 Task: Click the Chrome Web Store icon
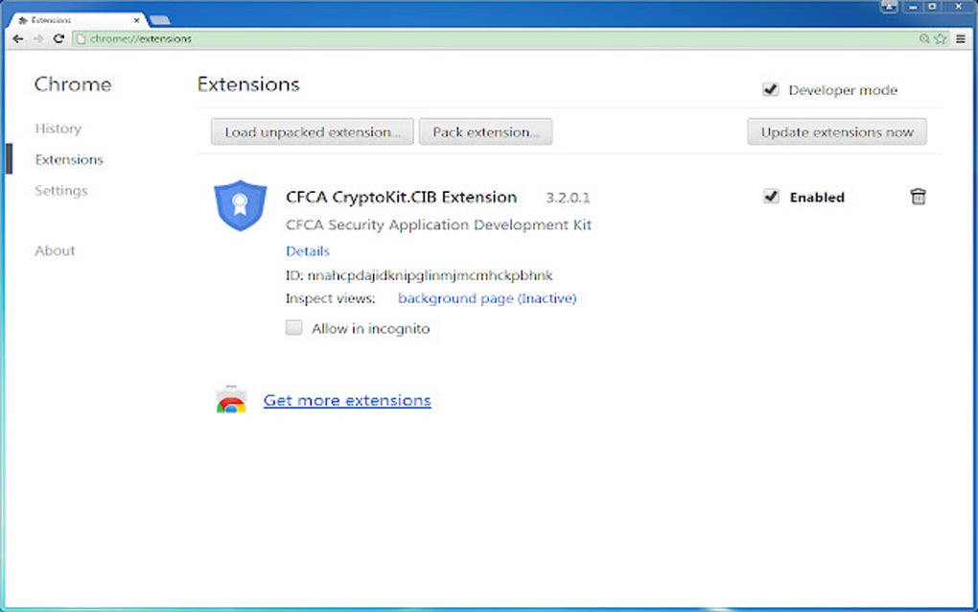pyautogui.click(x=230, y=399)
